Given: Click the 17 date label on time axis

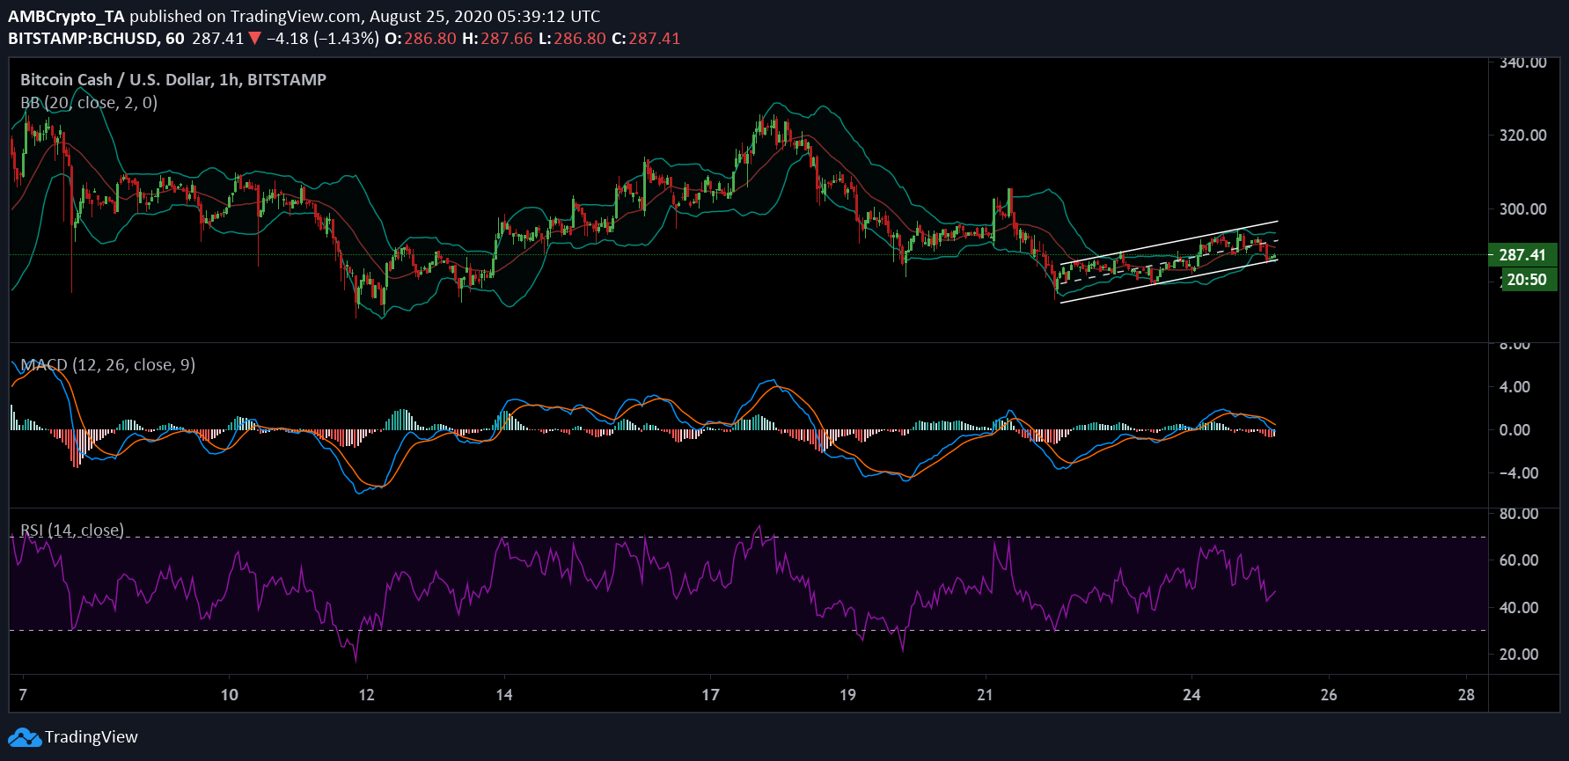Looking at the screenshot, I should (x=710, y=695).
